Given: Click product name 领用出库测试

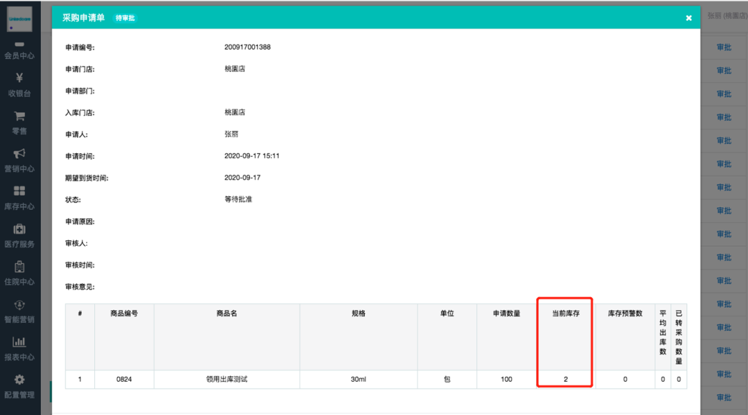Looking at the screenshot, I should click(226, 379).
